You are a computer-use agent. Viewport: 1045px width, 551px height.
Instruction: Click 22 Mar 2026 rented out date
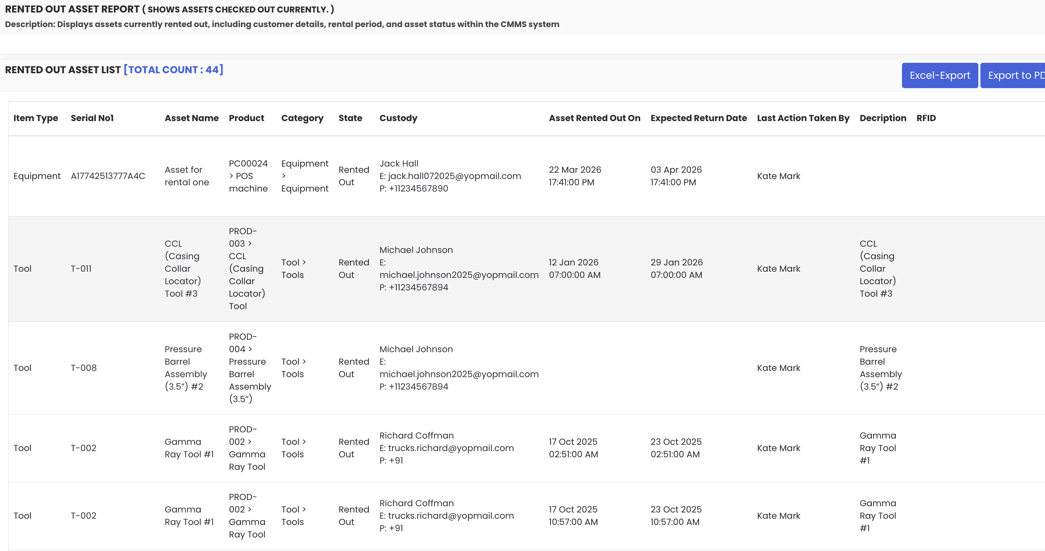coord(575,169)
